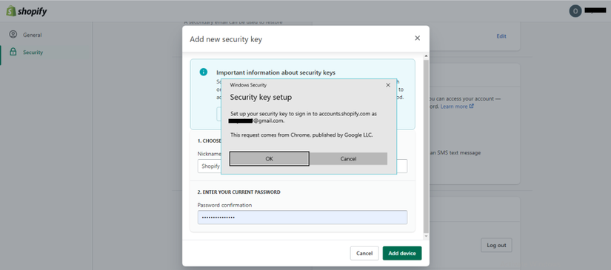Click the 'Add new security key' title
This screenshot has width=611, height=270.
click(x=226, y=39)
